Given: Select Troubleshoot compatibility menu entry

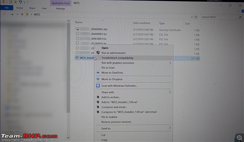Looking at the screenshot, I should [117, 58].
